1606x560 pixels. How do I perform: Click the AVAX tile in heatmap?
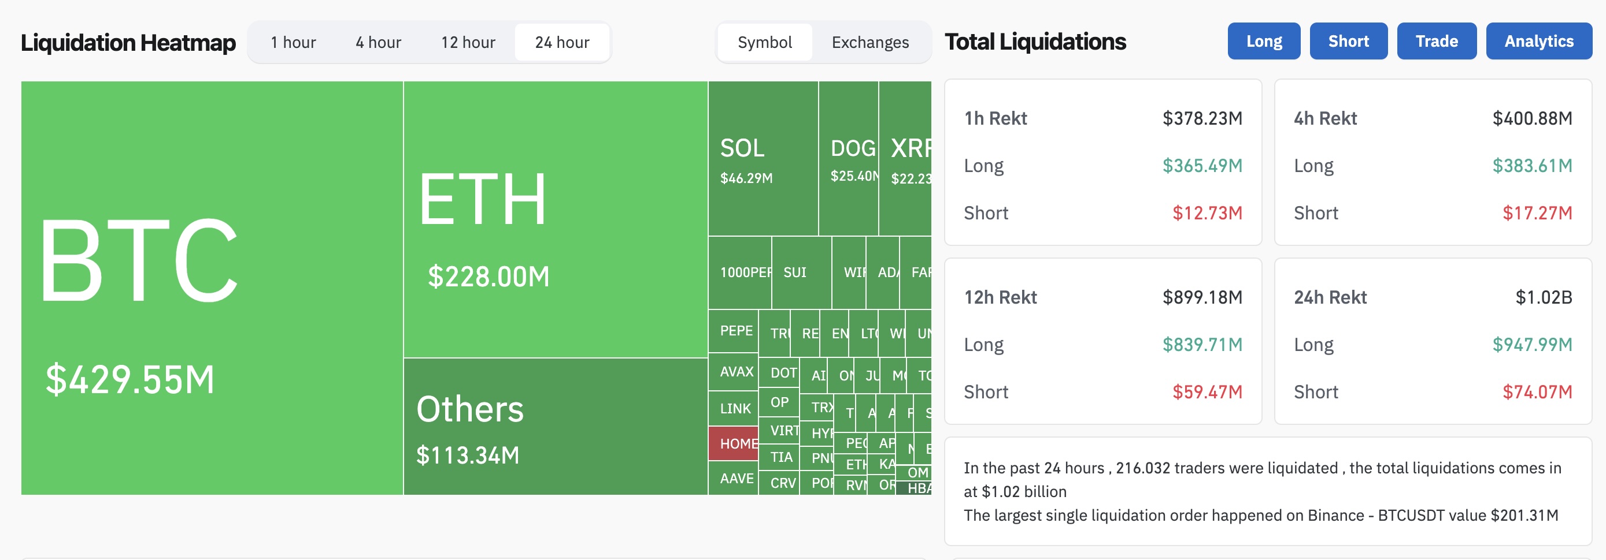[x=733, y=372]
